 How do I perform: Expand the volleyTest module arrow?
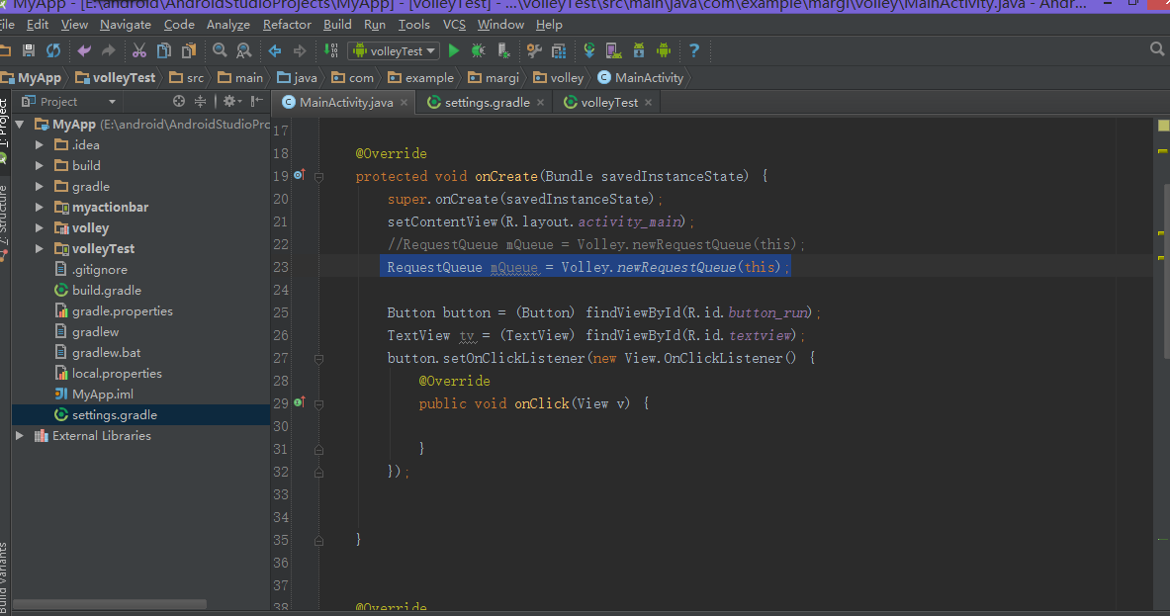[x=40, y=248]
